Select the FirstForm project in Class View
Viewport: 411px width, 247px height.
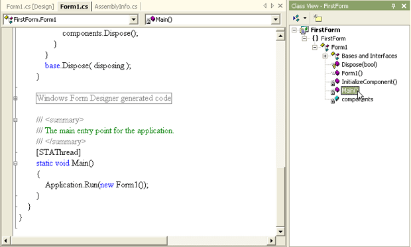[325, 30]
